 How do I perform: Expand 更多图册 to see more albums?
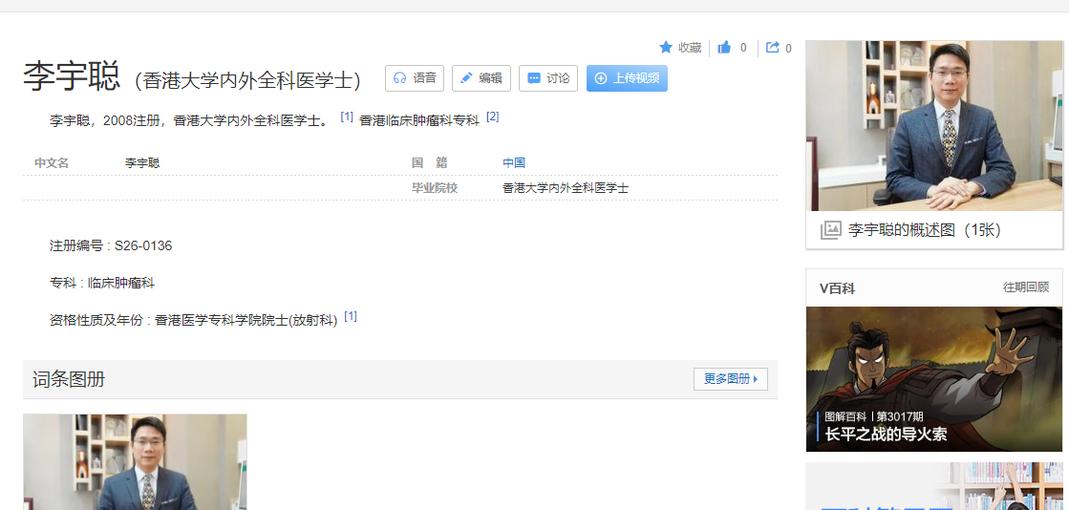[x=730, y=379]
